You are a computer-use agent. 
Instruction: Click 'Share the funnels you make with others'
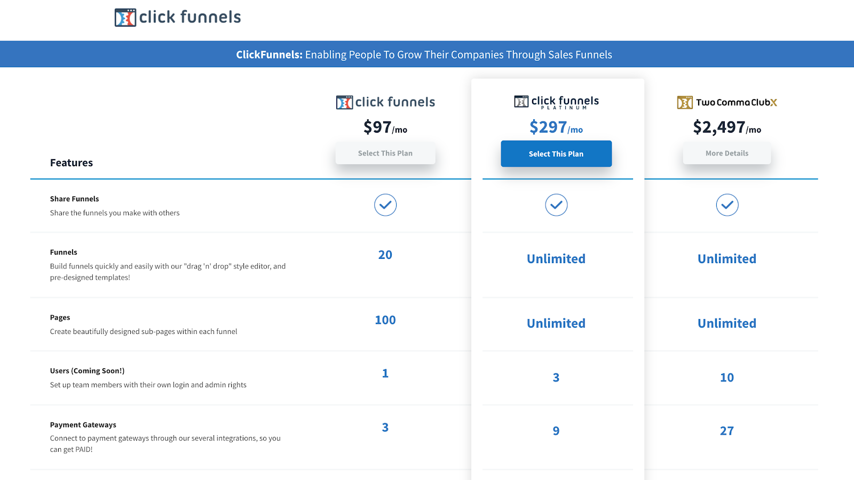click(x=115, y=213)
